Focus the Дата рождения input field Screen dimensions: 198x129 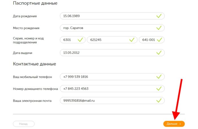pyautogui.click(x=107, y=16)
